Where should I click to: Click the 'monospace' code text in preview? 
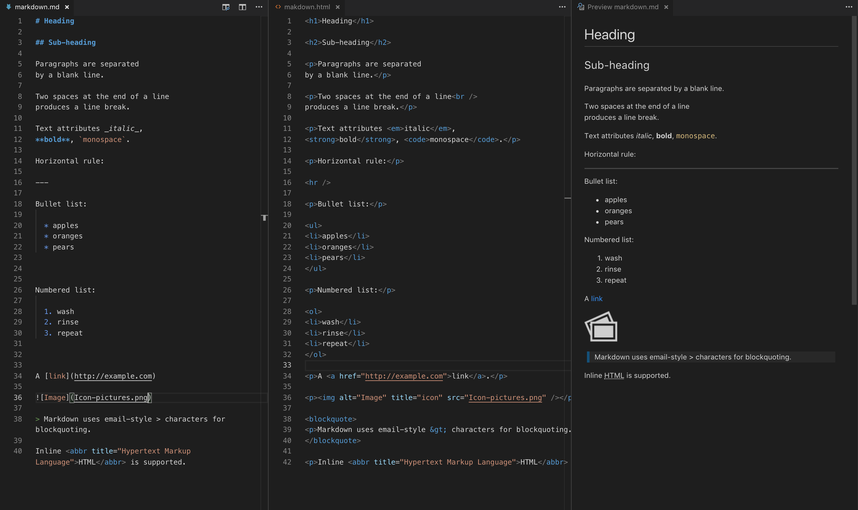[x=695, y=136]
